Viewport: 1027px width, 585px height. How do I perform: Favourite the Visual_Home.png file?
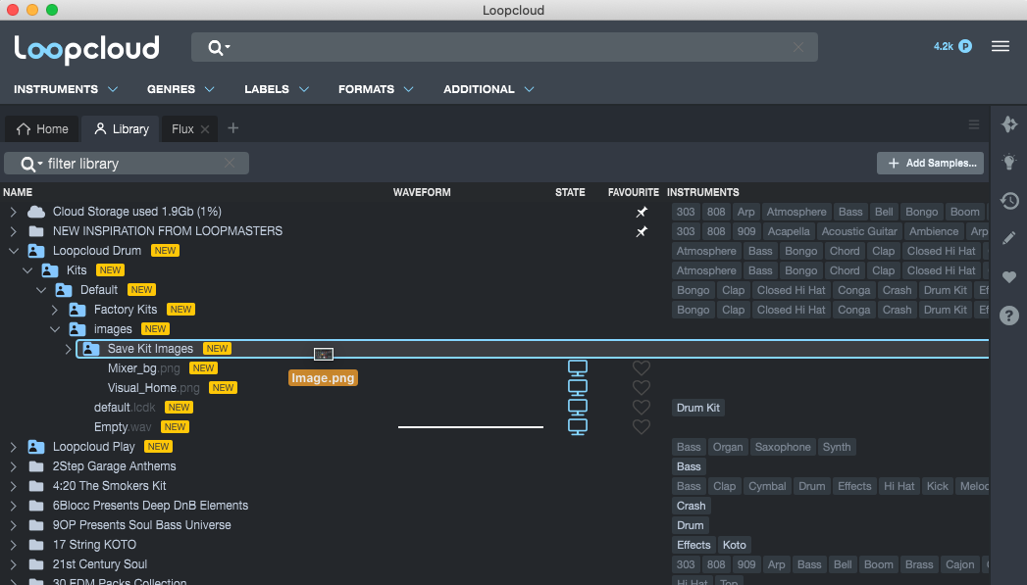click(642, 388)
